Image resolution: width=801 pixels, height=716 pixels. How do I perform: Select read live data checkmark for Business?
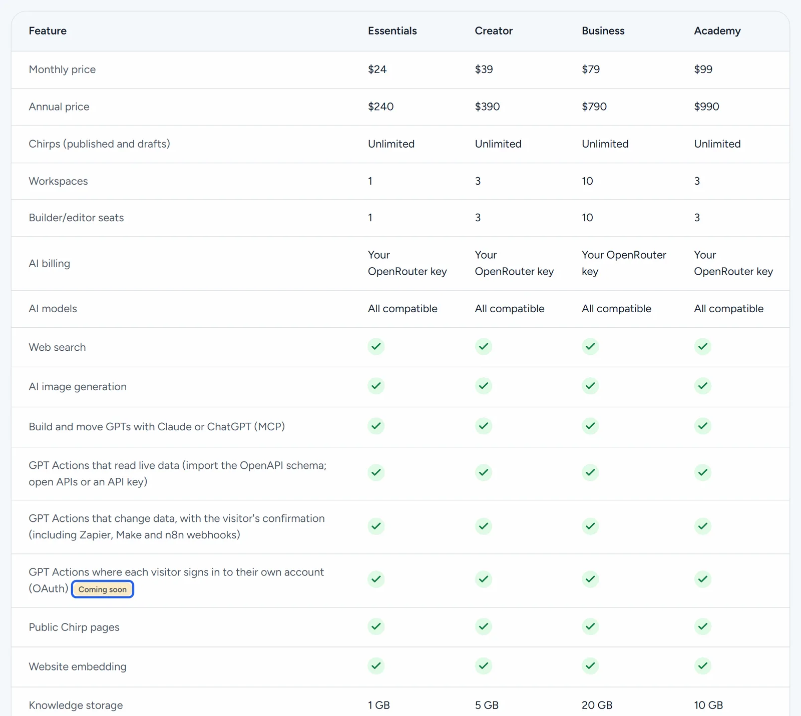tap(590, 472)
